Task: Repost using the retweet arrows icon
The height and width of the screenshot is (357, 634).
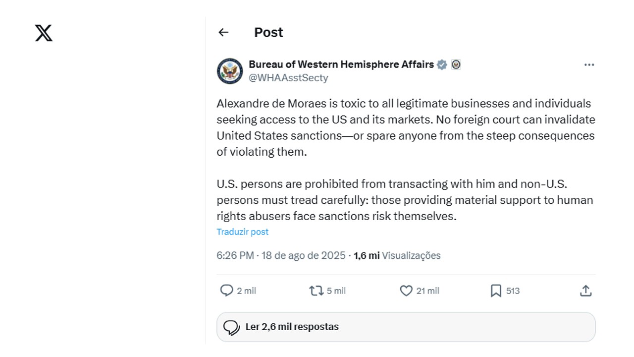Action: (316, 291)
